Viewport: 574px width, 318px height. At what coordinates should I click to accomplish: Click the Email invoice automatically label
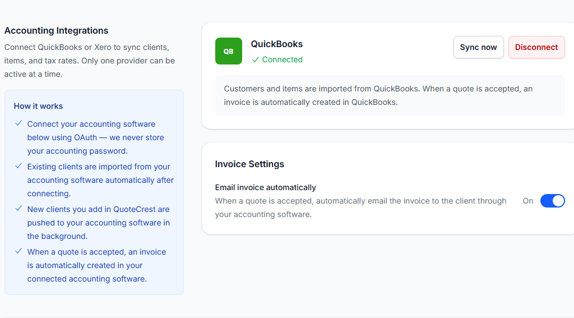(x=265, y=187)
